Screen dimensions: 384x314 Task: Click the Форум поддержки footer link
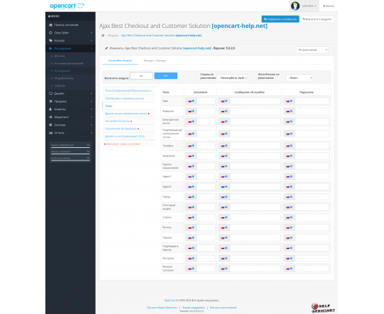193,308
